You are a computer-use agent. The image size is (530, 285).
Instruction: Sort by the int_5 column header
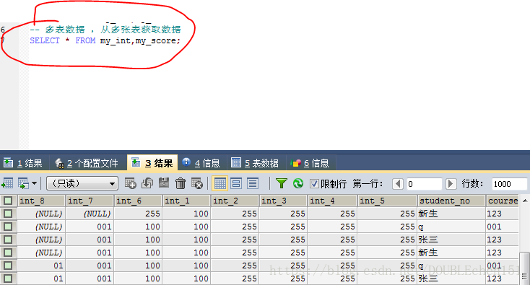(387, 201)
